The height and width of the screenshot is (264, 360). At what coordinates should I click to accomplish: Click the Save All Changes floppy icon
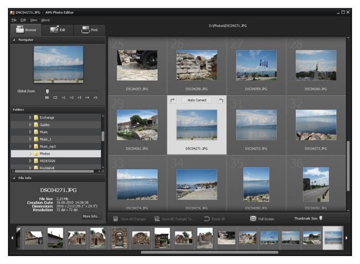coord(115,219)
